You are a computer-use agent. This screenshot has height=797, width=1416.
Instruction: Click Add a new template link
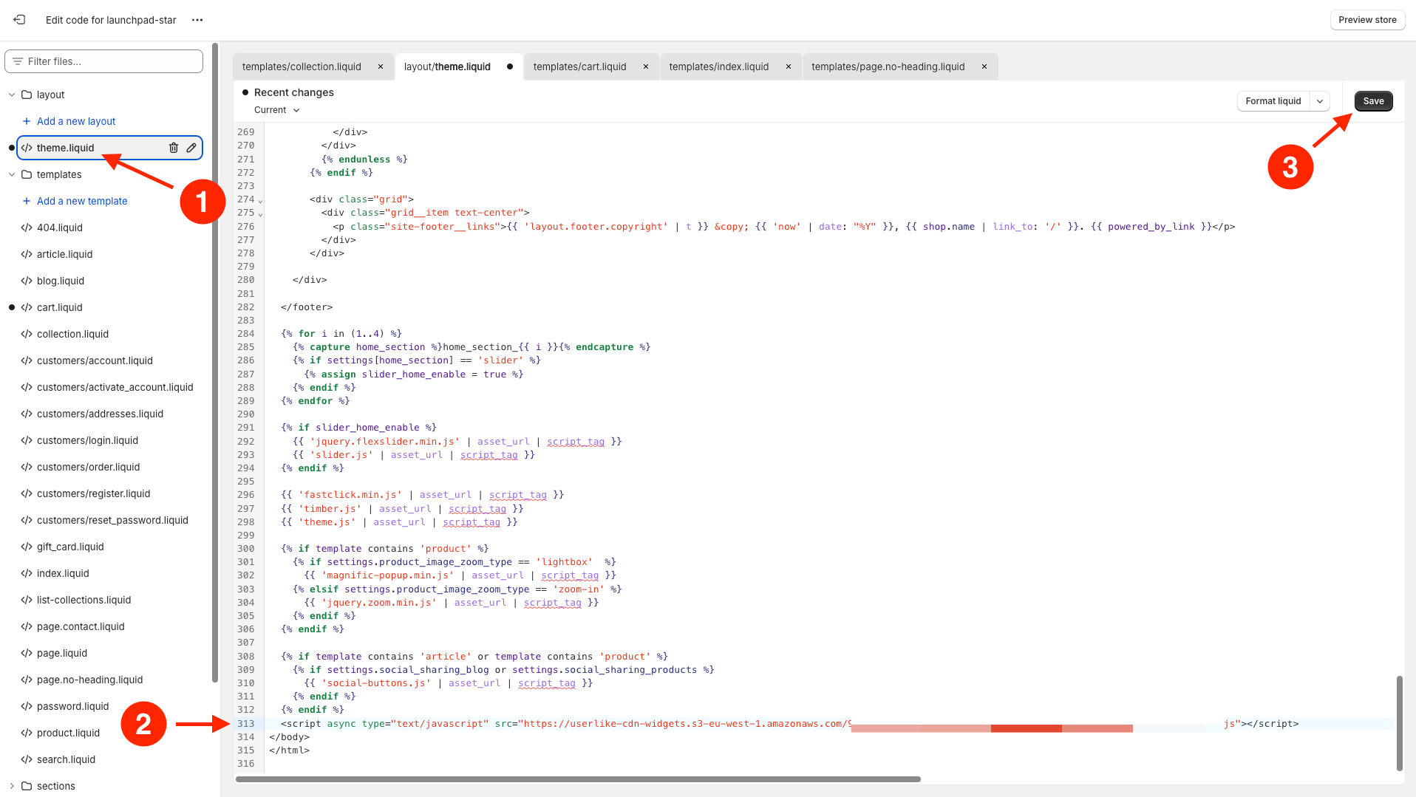[x=82, y=201]
